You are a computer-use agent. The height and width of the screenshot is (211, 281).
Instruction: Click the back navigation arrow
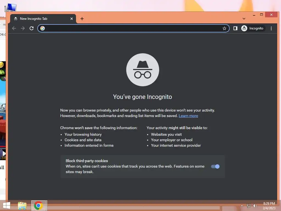(x=14, y=28)
